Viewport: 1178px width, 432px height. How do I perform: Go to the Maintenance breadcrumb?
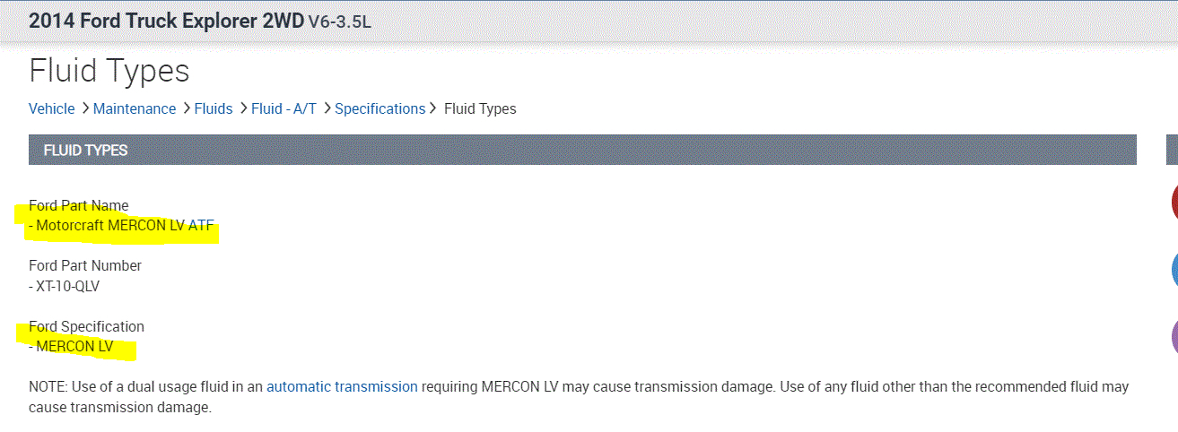135,108
